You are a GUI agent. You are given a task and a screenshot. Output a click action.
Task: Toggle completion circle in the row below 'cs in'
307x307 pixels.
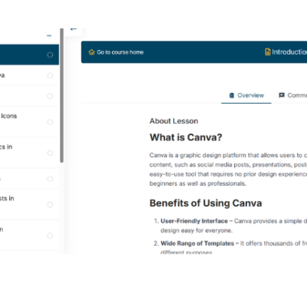tap(50, 179)
